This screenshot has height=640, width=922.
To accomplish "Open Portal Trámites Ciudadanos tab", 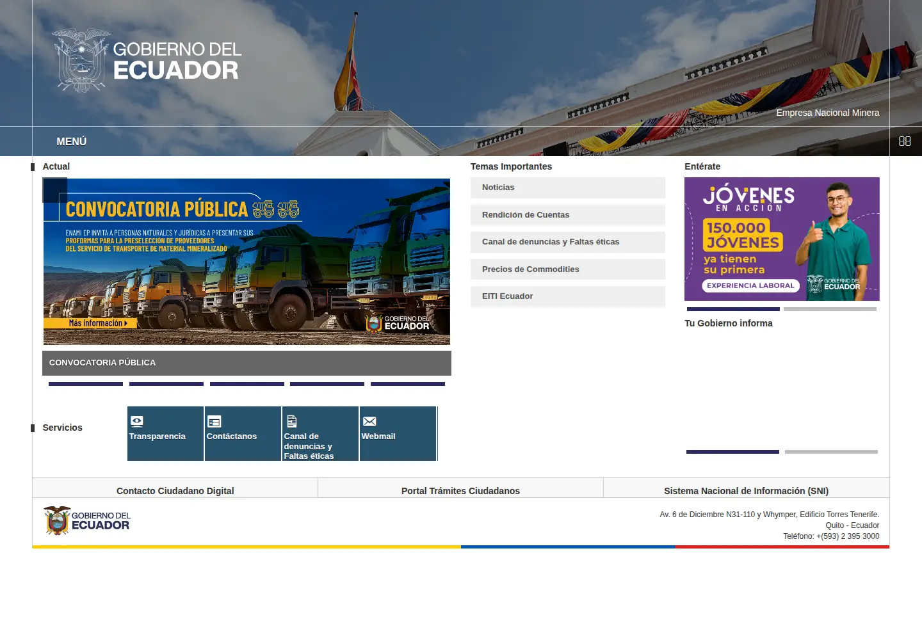I will [460, 491].
